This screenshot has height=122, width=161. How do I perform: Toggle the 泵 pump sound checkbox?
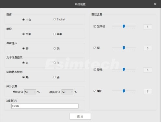point(95,48)
